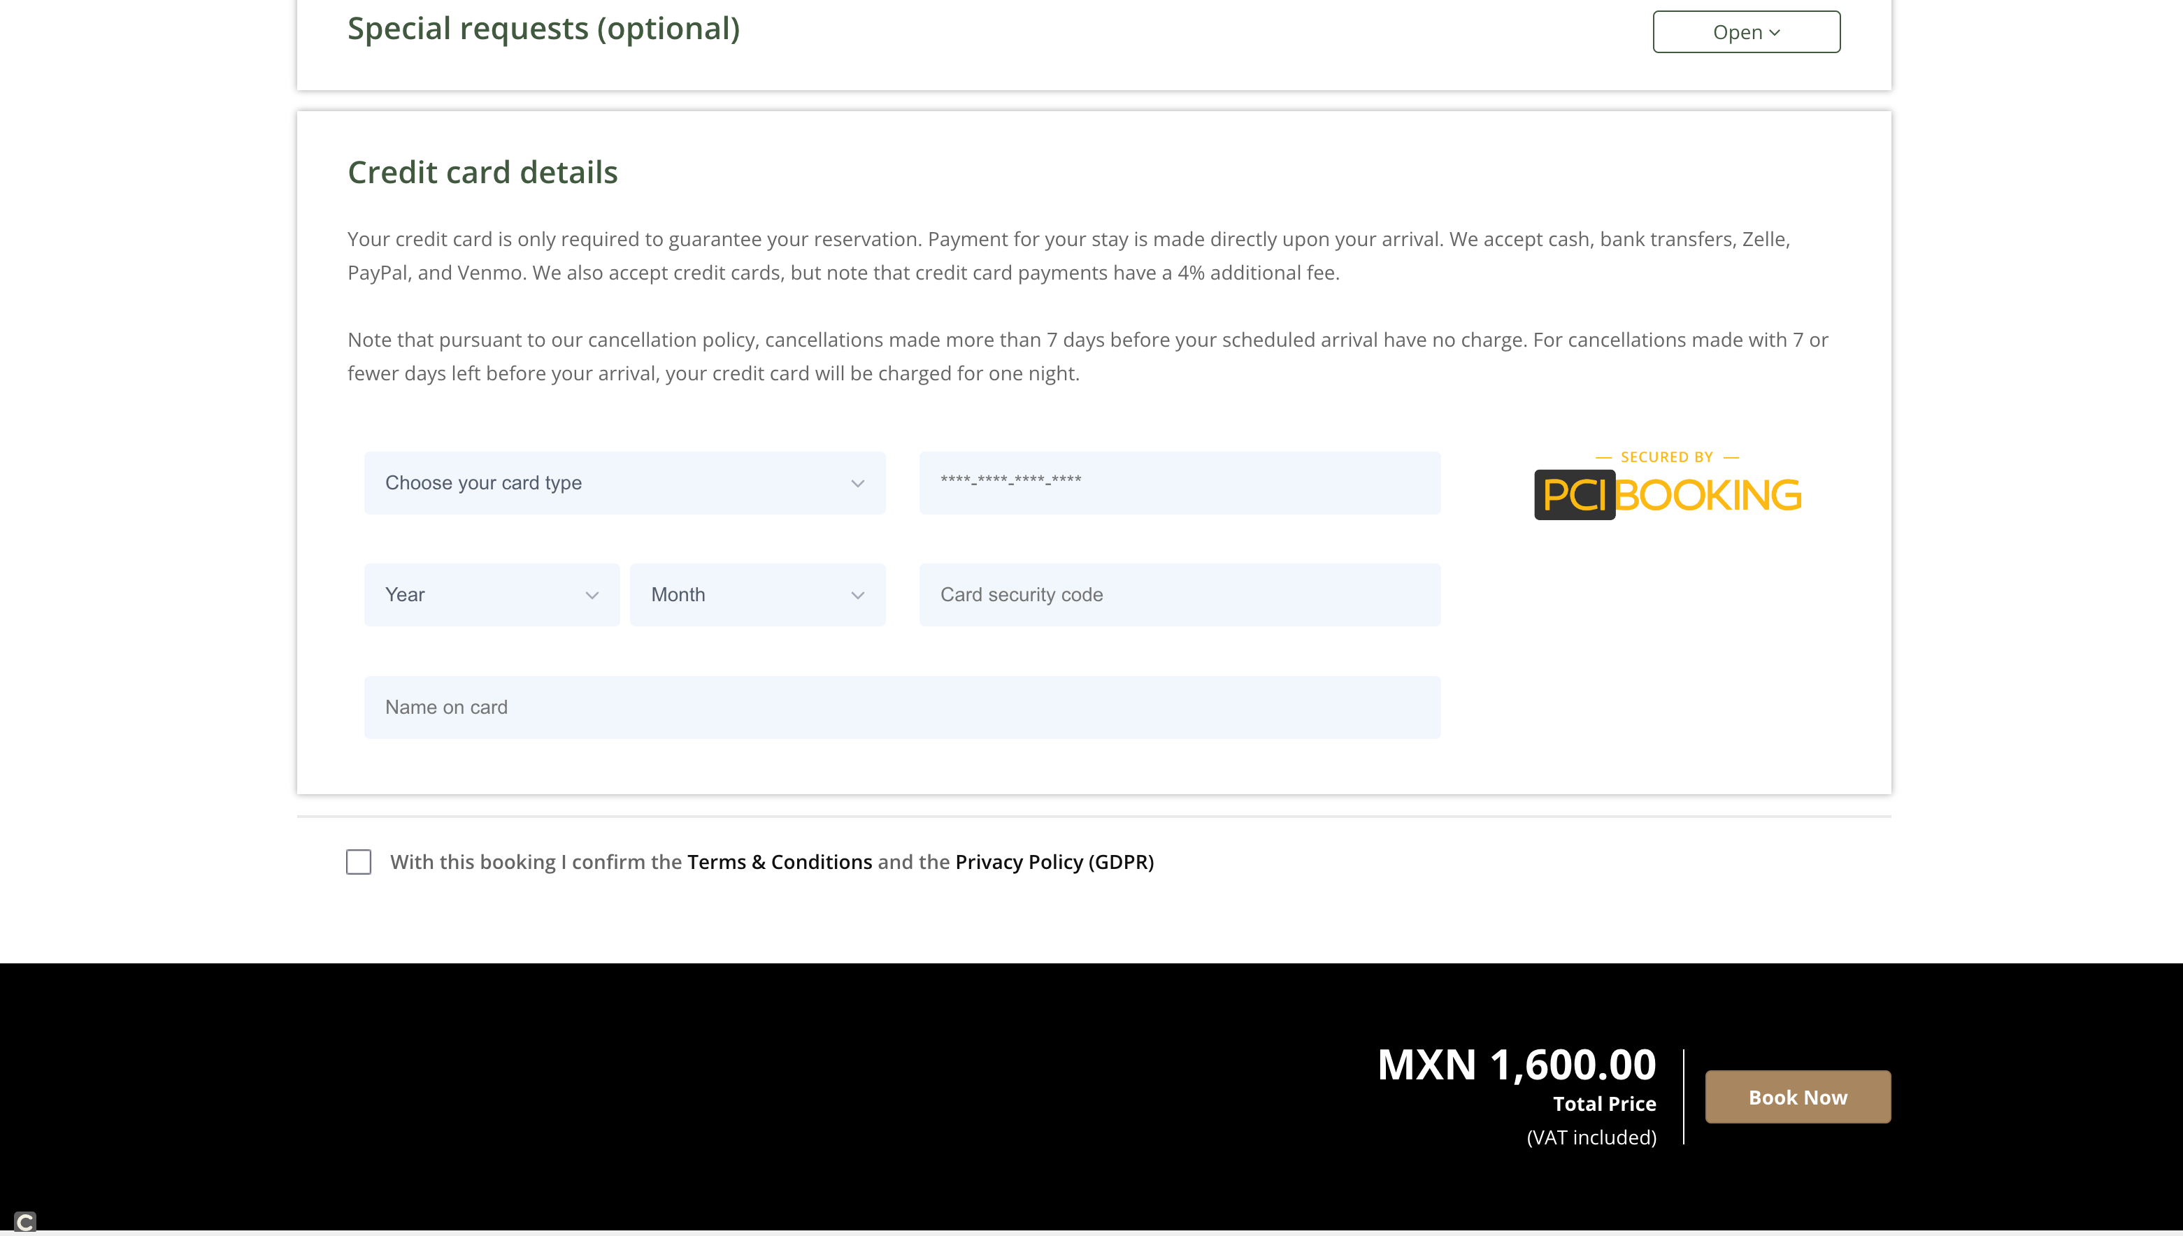
Task: Click the card type dropdown arrow
Action: pyautogui.click(x=857, y=482)
